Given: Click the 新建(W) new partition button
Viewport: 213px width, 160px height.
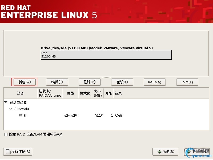Looking at the screenshot, I should pos(25,82).
